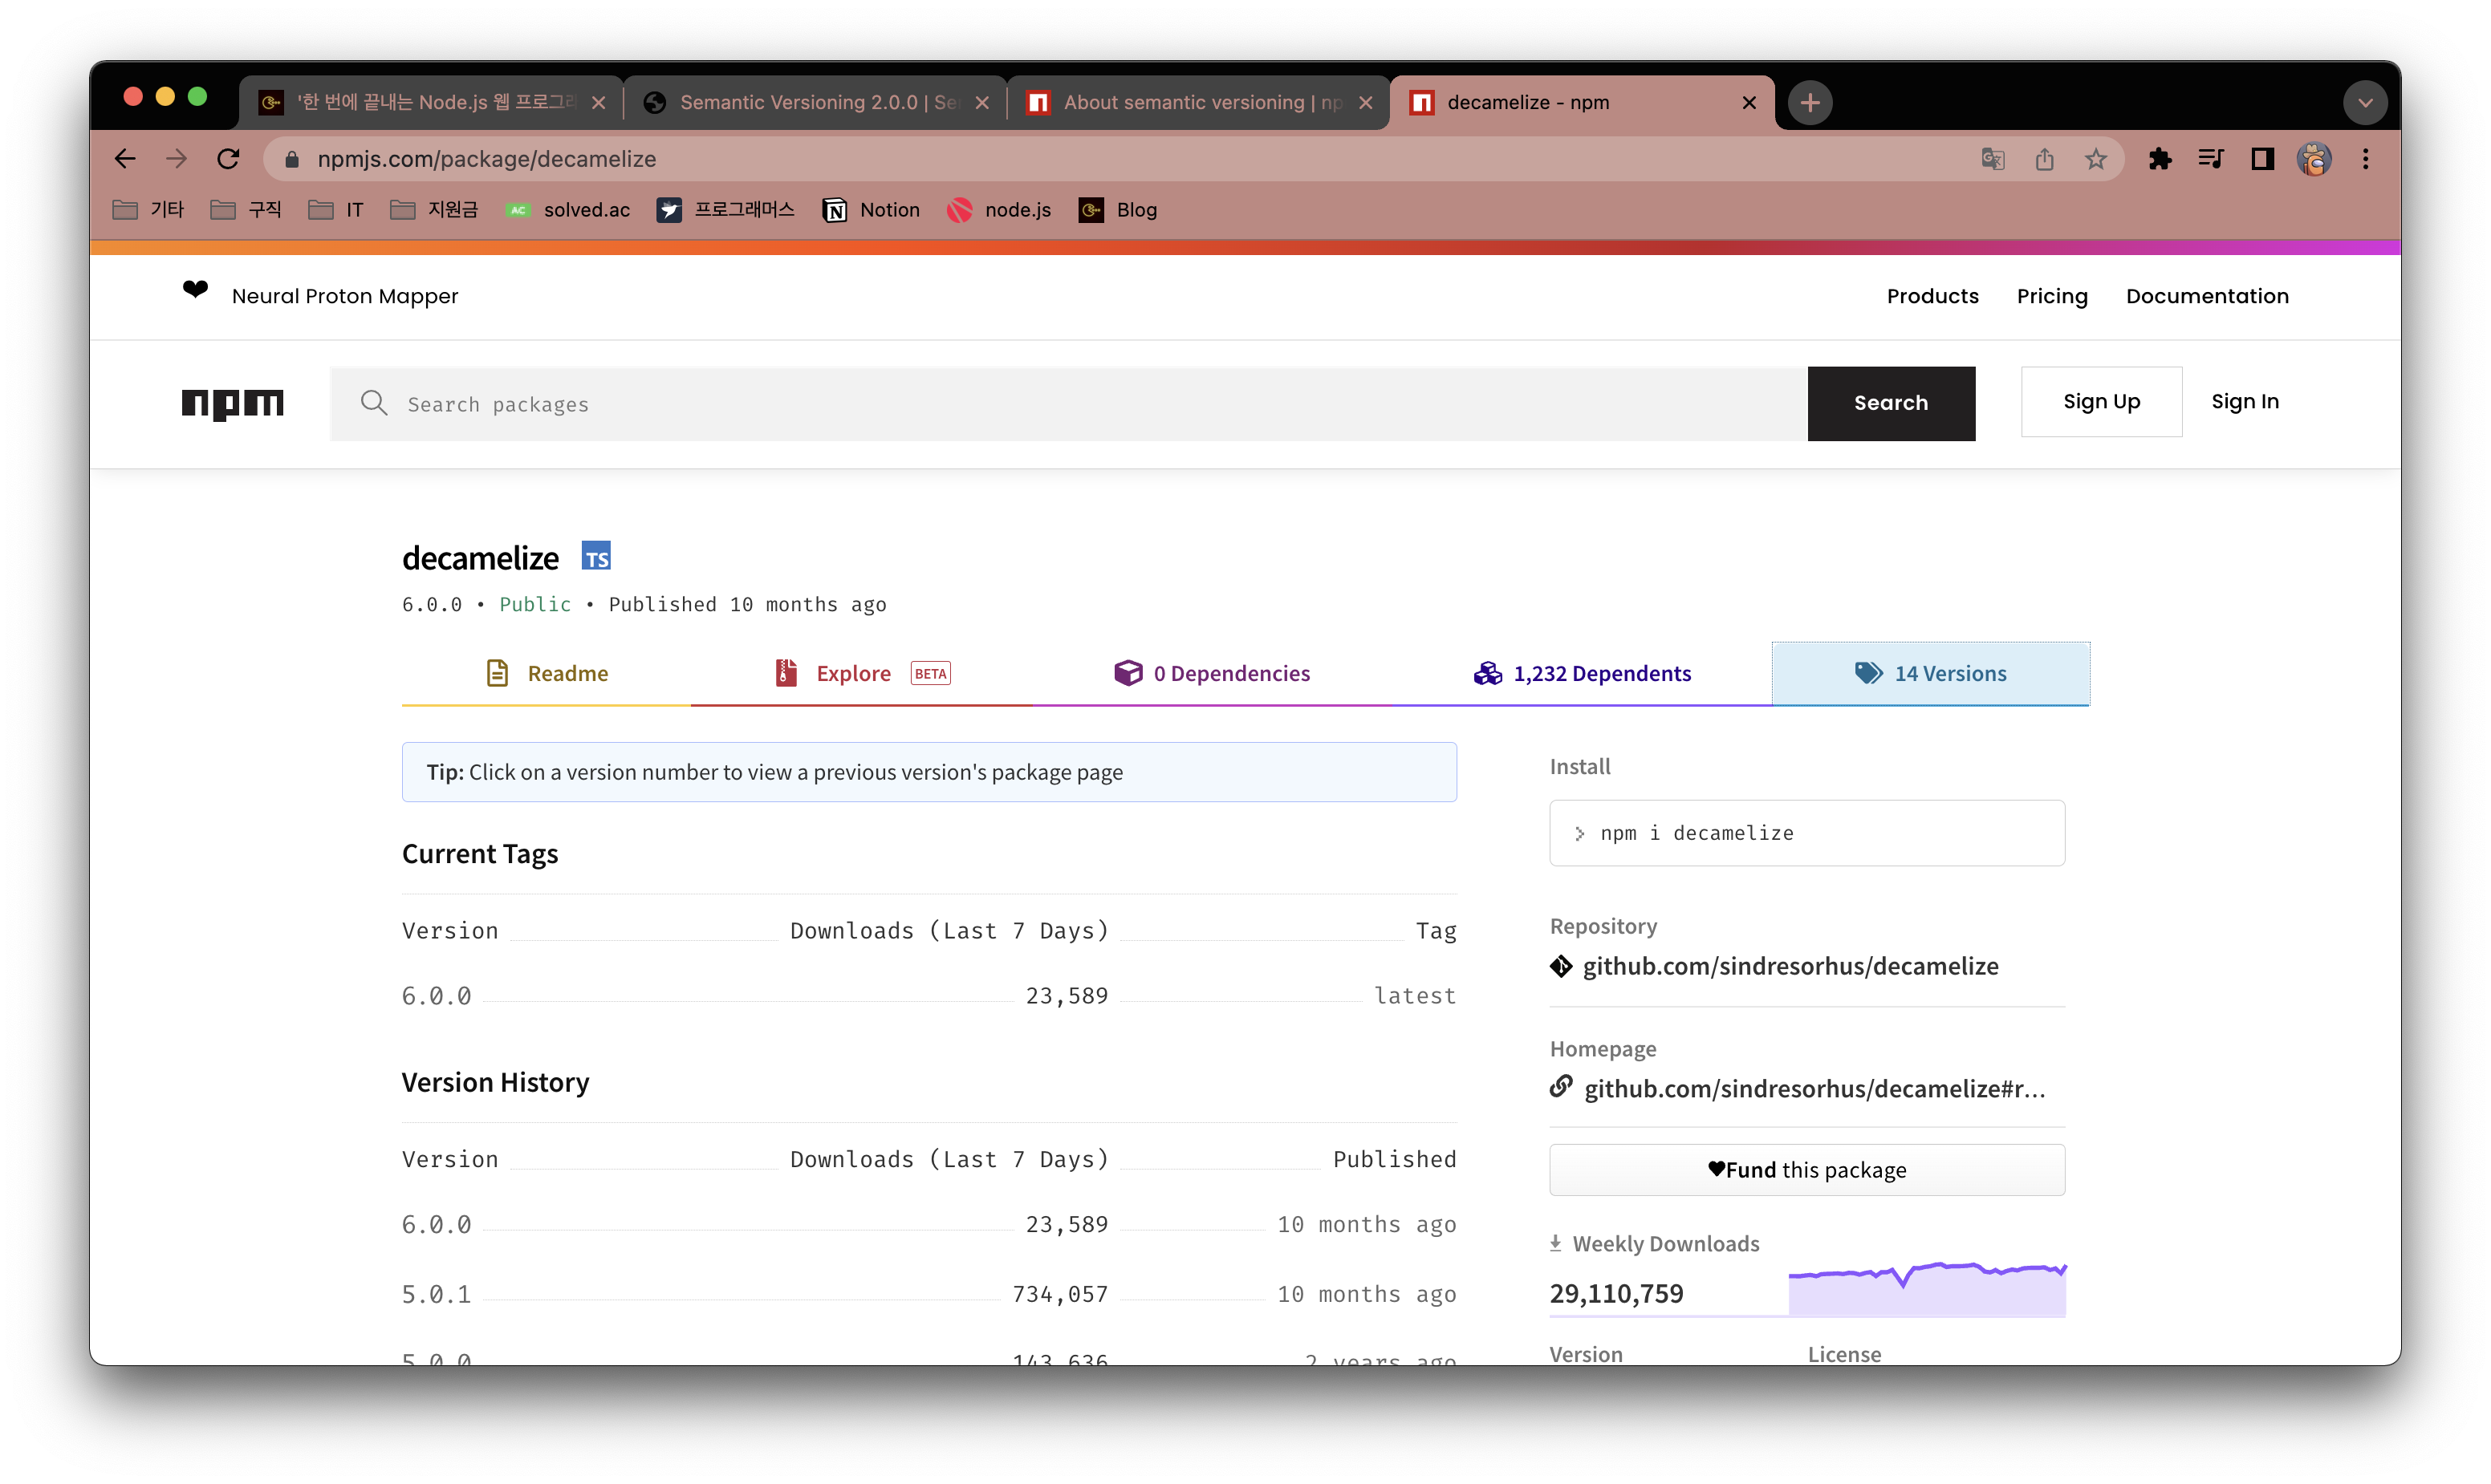Open the github.com/sindresorhus/decamelize repository link
The width and height of the screenshot is (2491, 1484).
click(x=1790, y=966)
